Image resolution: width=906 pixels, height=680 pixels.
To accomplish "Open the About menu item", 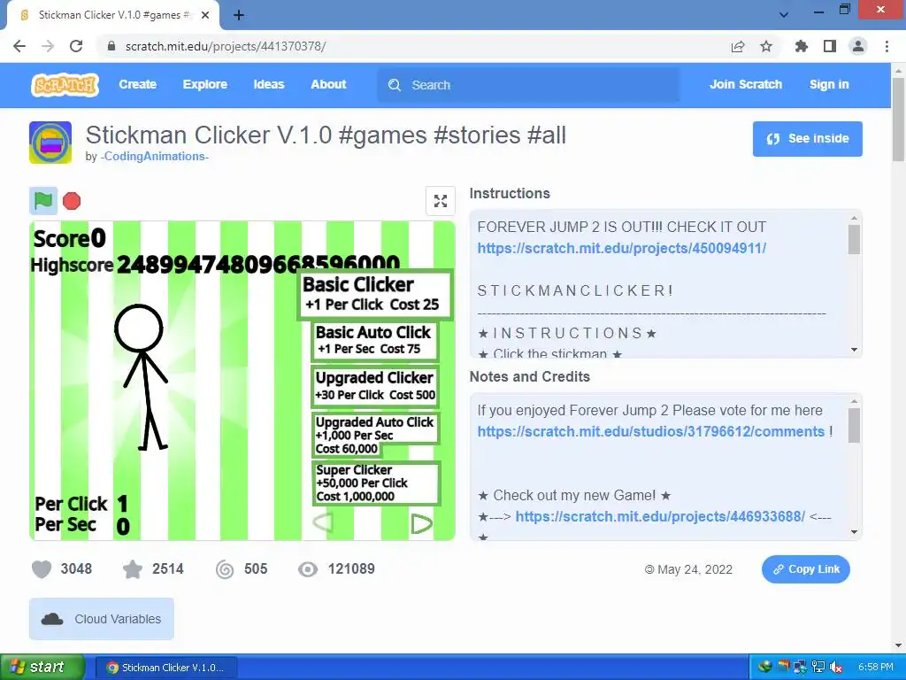I will [328, 84].
